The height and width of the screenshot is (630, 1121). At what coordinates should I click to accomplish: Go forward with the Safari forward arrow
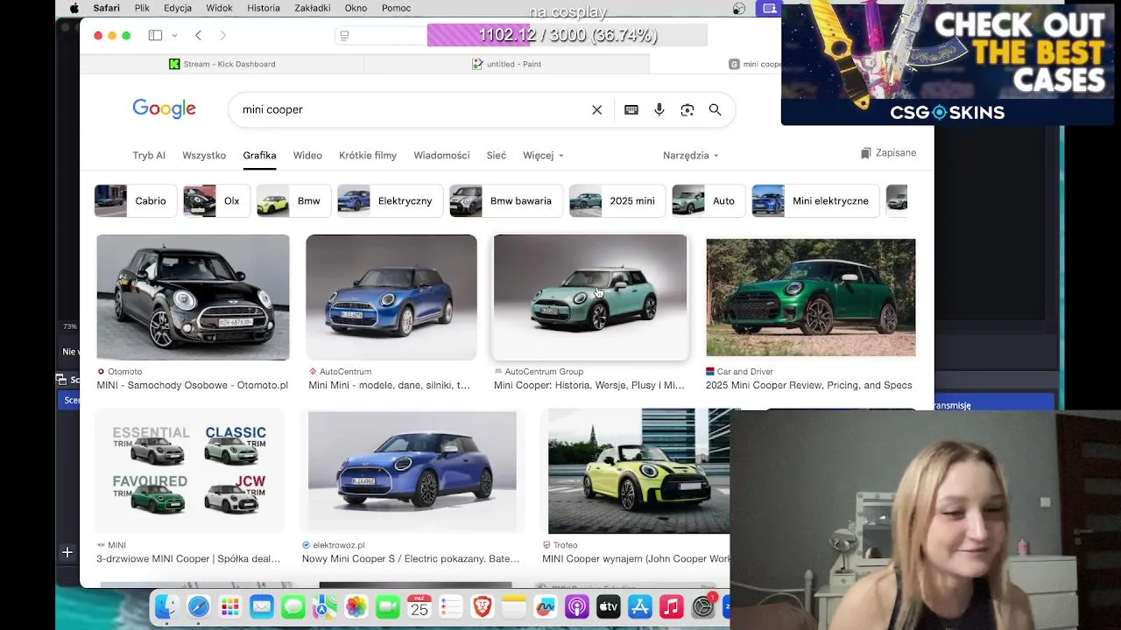tap(222, 35)
